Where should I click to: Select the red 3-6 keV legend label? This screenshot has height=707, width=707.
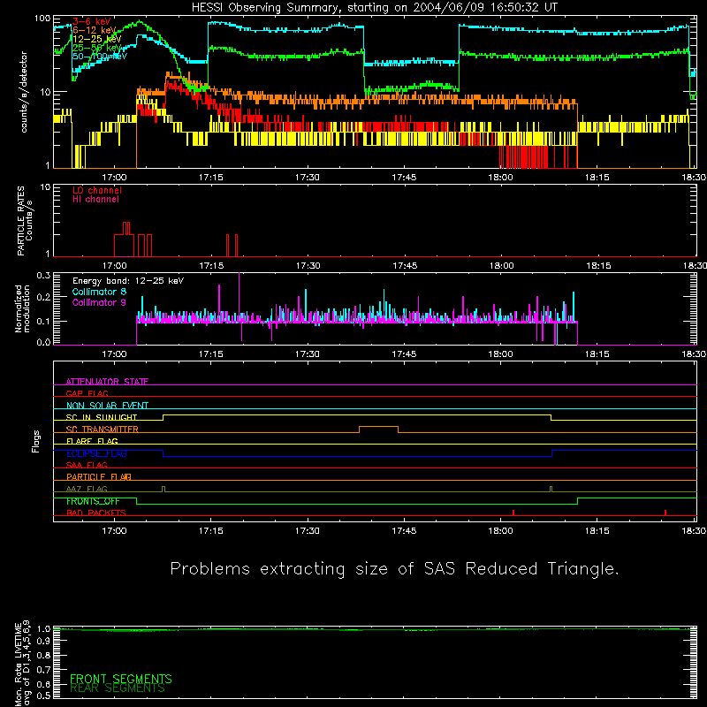(x=92, y=21)
